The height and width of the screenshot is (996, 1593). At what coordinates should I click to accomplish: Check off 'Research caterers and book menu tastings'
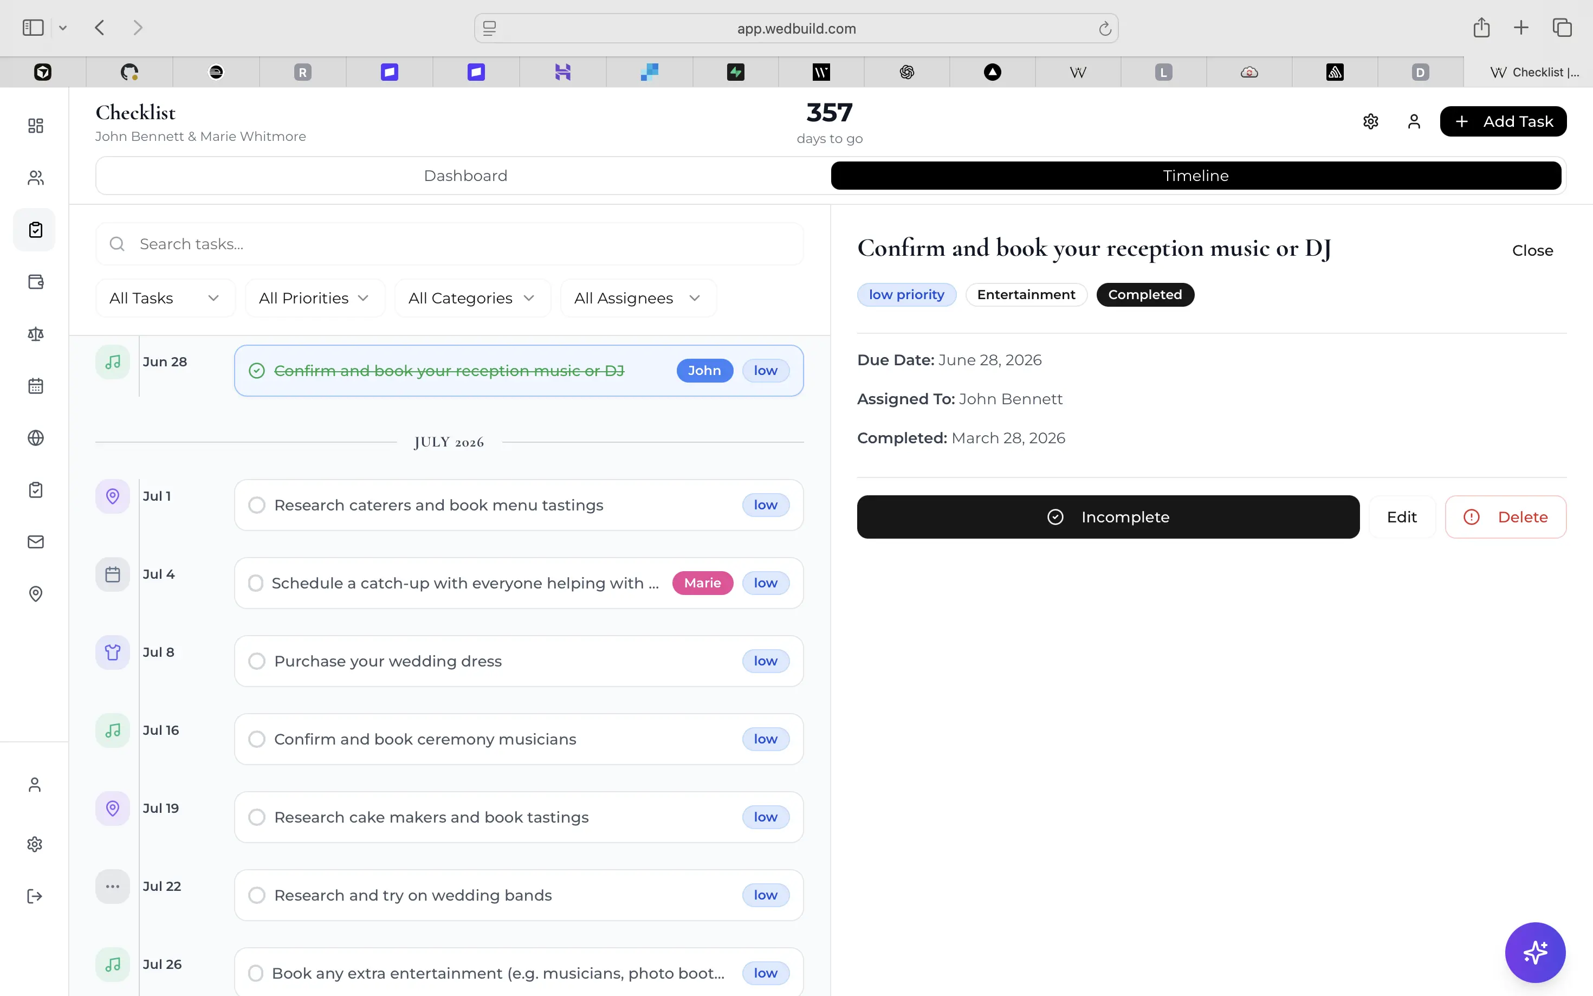click(257, 505)
